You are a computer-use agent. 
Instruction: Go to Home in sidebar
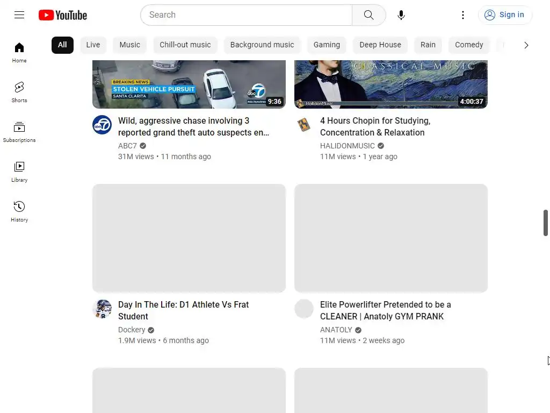point(19,53)
